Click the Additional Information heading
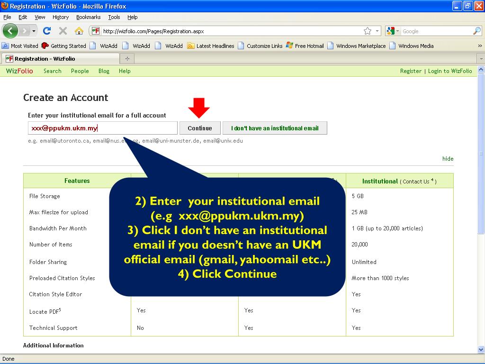This screenshot has height=364, width=485. pos(53,346)
